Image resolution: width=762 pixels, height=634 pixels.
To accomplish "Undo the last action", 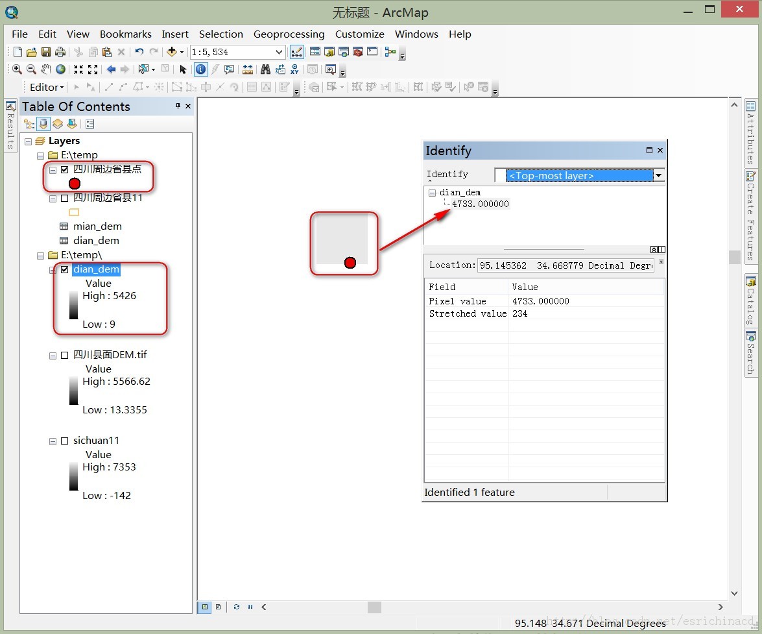I will click(x=139, y=51).
